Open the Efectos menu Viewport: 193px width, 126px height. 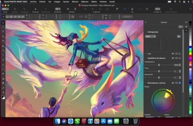click(x=75, y=2)
